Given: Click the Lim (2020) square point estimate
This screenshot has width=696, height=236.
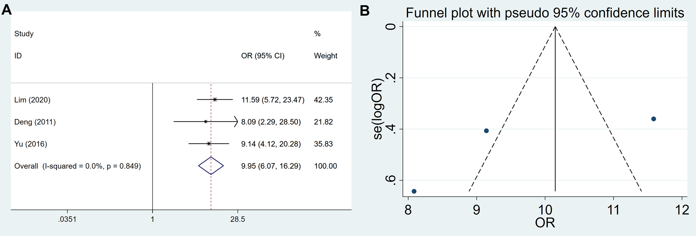Looking at the screenshot, I should (x=215, y=100).
